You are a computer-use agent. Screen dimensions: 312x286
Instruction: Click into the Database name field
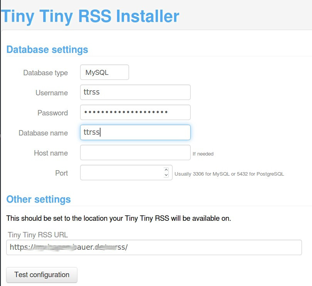point(135,132)
